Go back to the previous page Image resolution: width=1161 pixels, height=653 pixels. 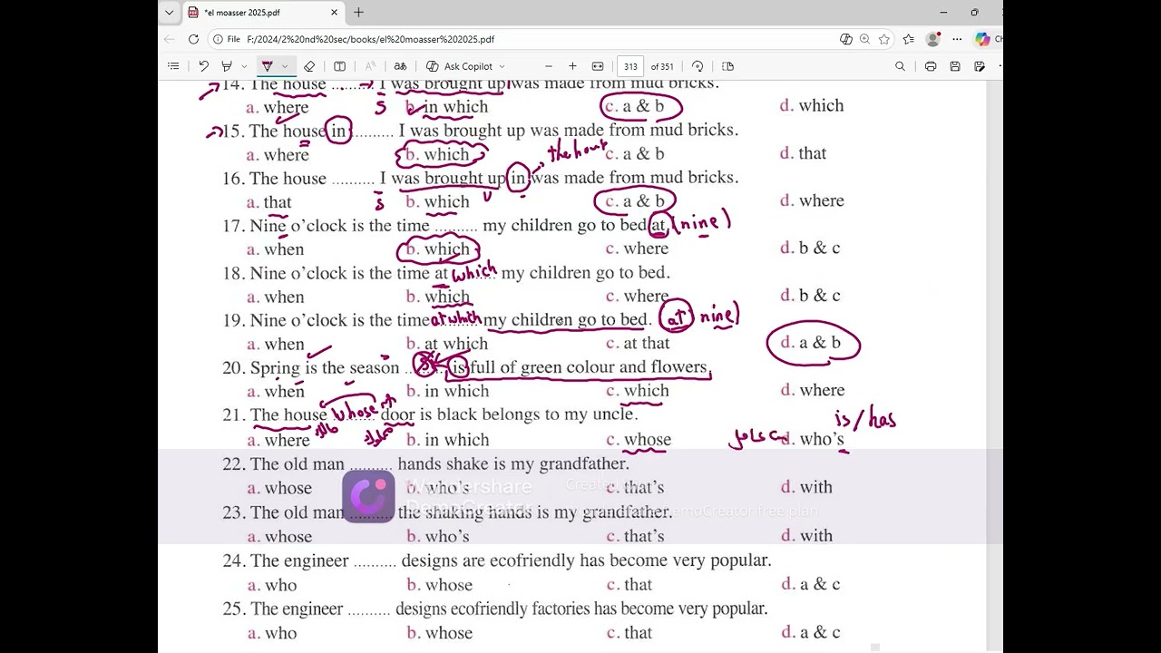[170, 39]
